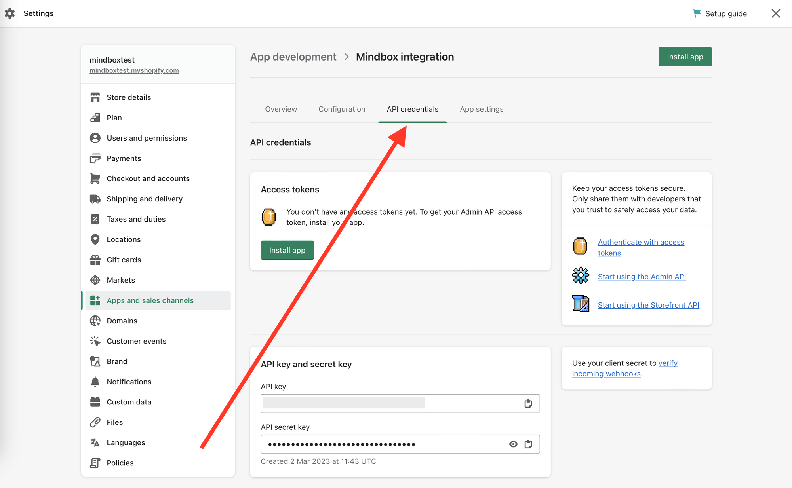Screen dimensions: 792x488
Task: Open Notifications settings
Action: pos(158,382)
